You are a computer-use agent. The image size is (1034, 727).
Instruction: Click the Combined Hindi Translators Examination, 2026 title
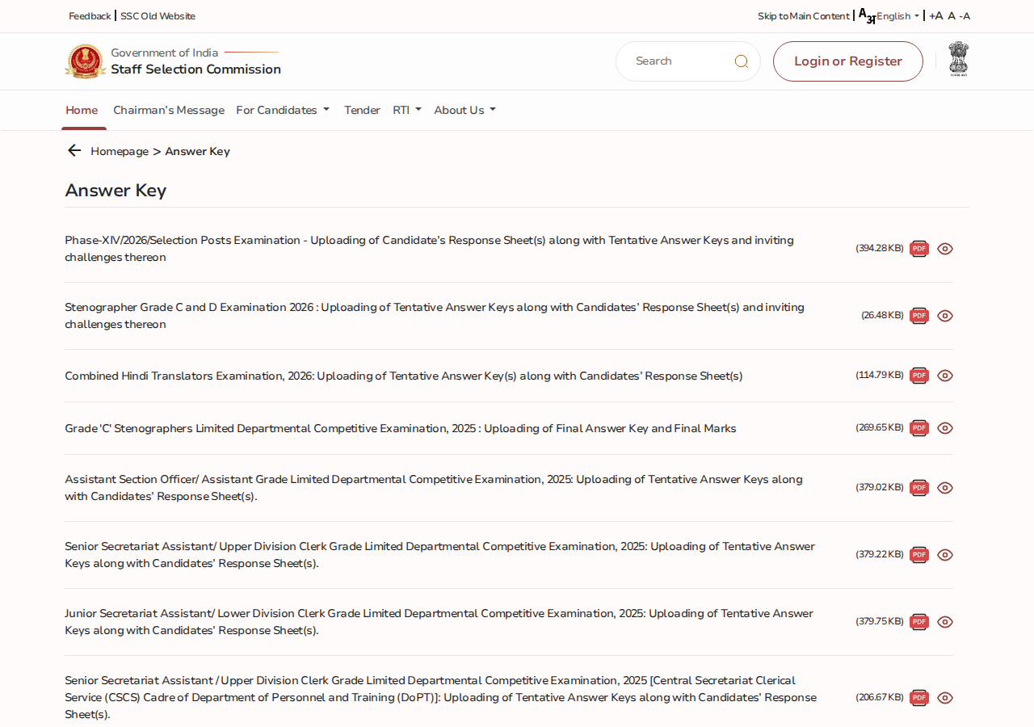(x=404, y=376)
